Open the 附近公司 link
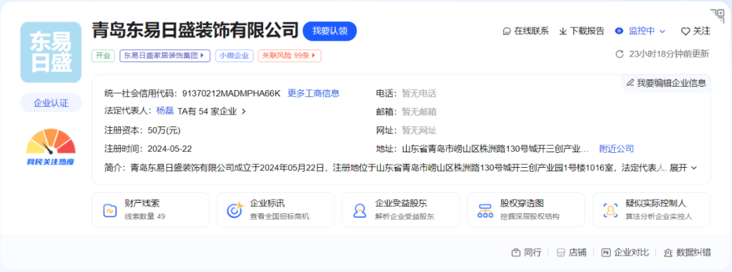Screen dimensions: 732x272 click(x=616, y=149)
